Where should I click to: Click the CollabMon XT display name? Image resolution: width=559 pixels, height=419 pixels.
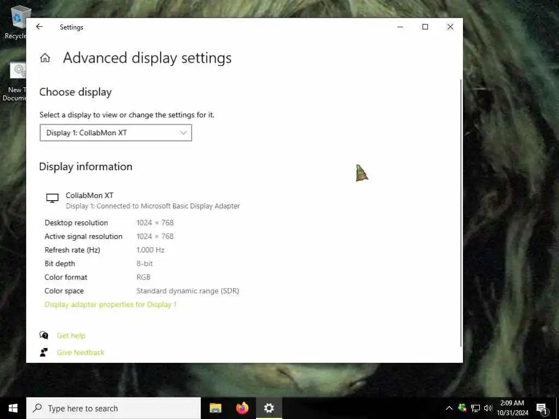pos(90,195)
